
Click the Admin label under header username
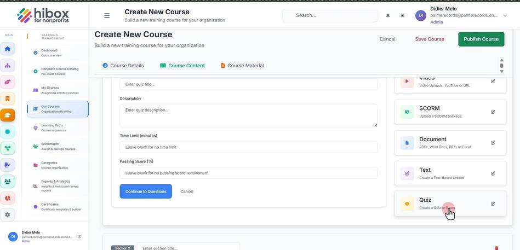436,22
